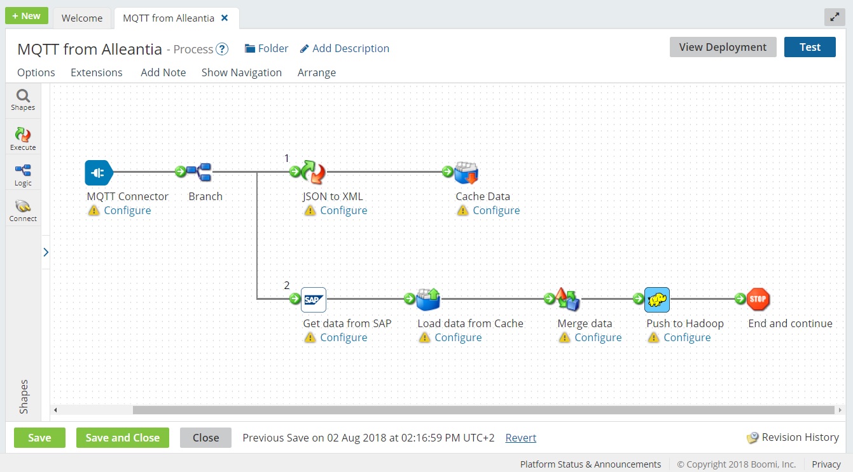
Task: Click warning icon under Cache Data
Action: pyautogui.click(x=462, y=210)
